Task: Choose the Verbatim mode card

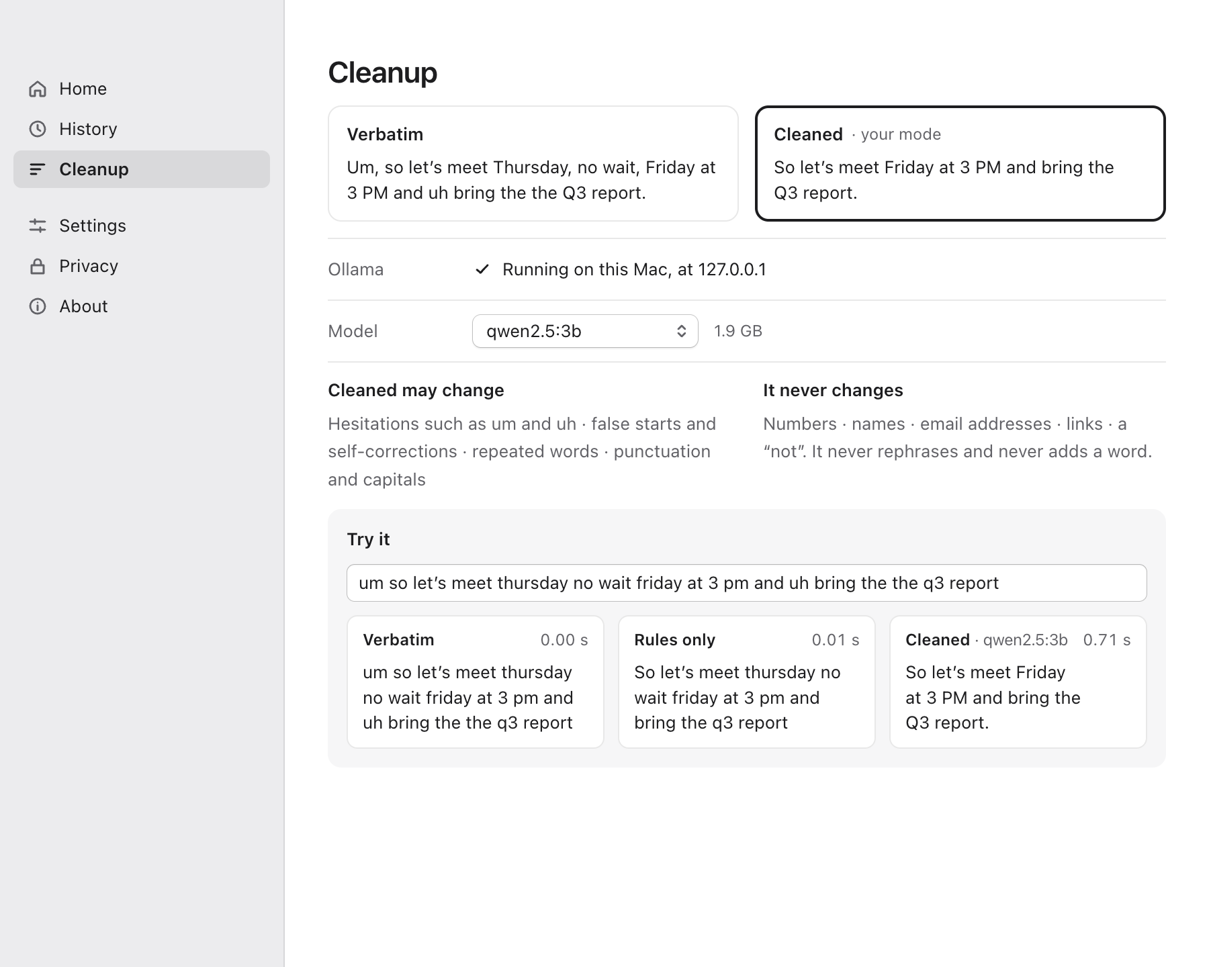Action: tap(533, 163)
